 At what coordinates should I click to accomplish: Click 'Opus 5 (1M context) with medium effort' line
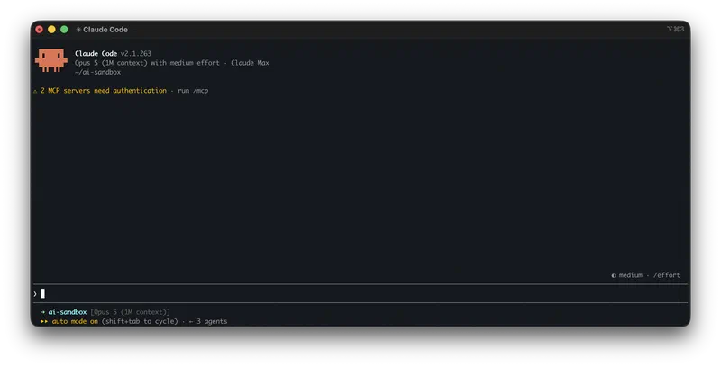[147, 63]
